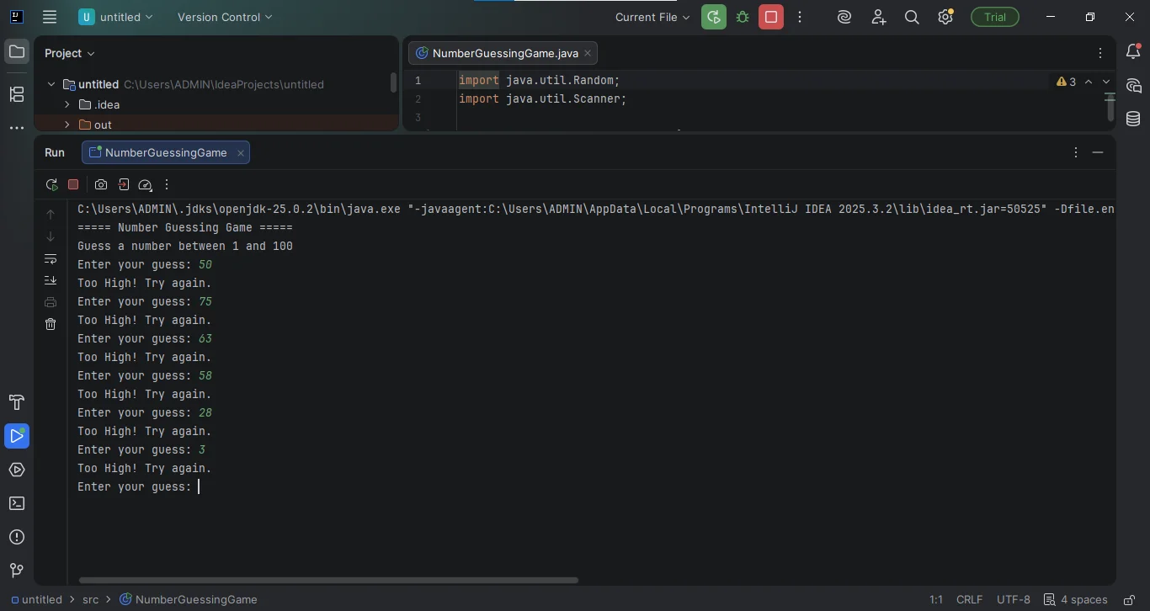
Task: Open the Services tool window icon
Action: pos(17,470)
